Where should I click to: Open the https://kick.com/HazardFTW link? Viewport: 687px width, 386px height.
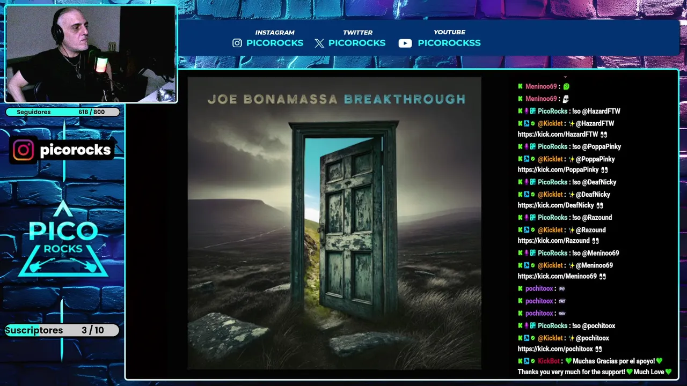[558, 135]
